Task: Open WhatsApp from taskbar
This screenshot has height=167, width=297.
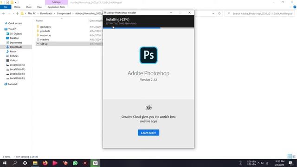Action: (75, 163)
